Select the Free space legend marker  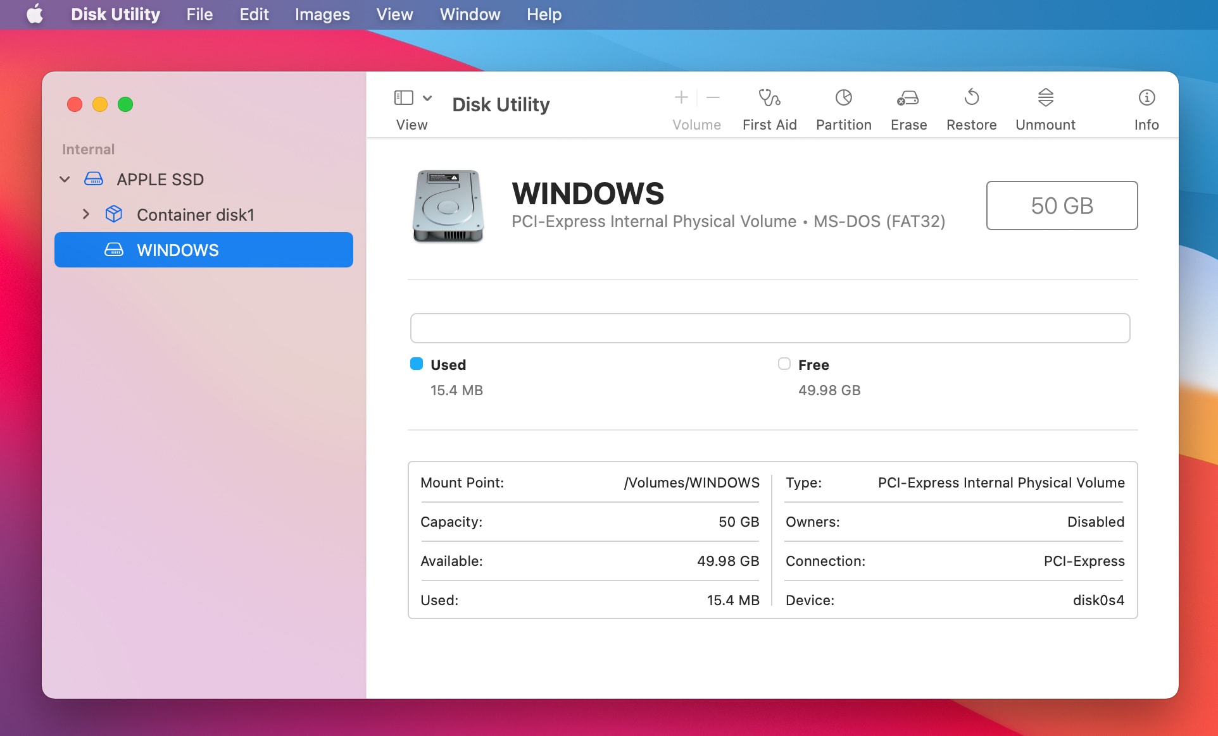coord(783,364)
